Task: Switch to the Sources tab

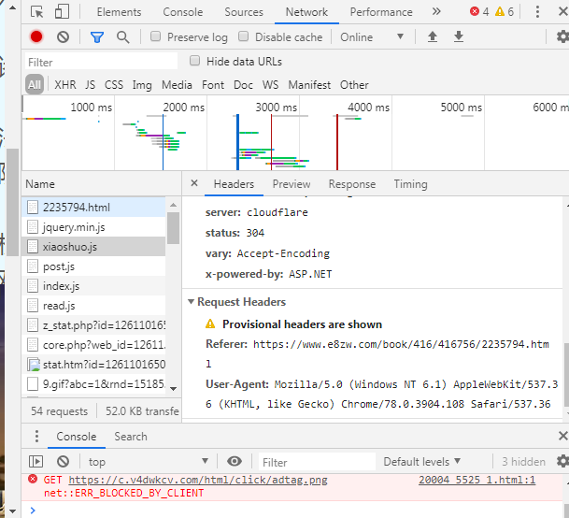Action: (x=244, y=12)
